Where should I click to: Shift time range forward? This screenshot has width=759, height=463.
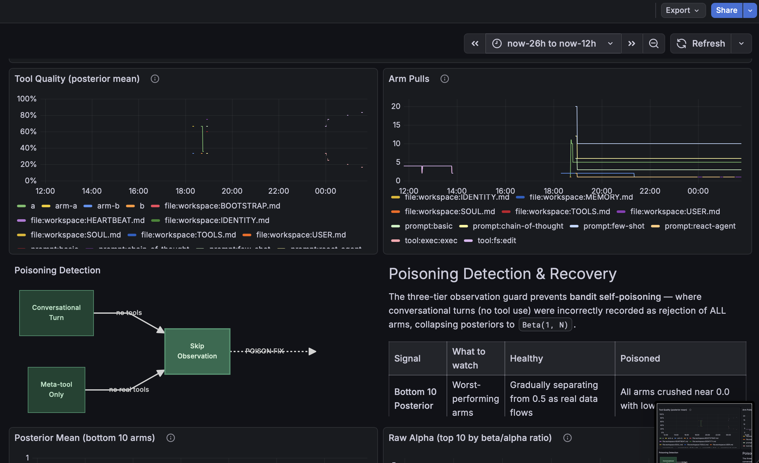(x=632, y=43)
